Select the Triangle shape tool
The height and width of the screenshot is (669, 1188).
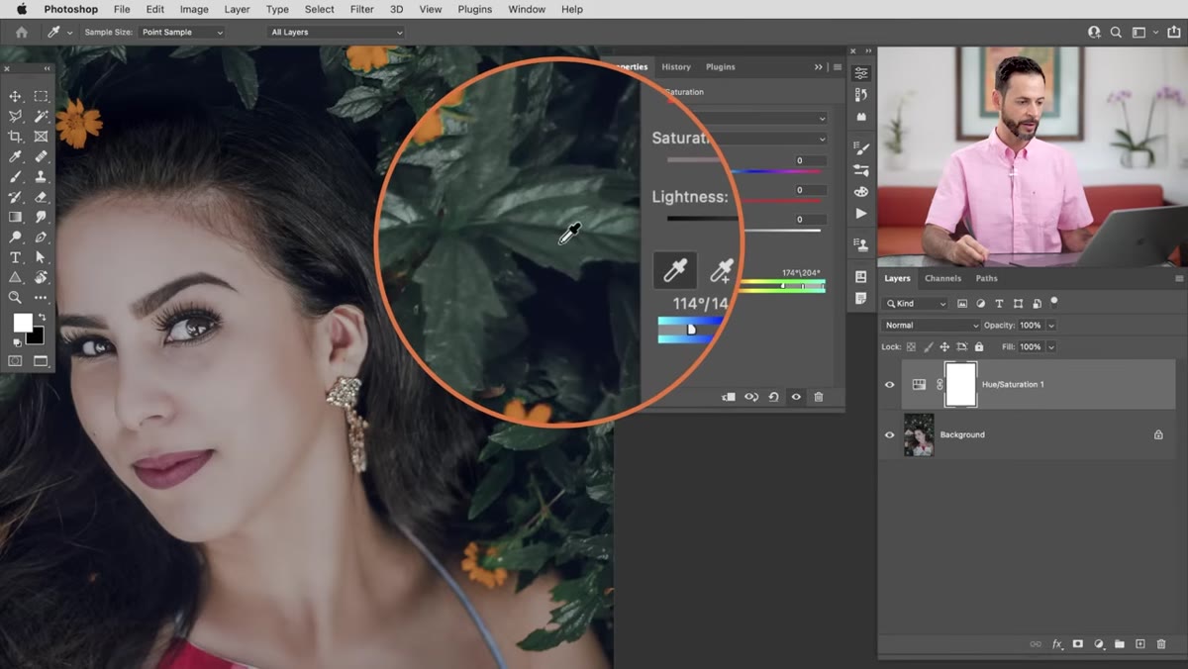pos(15,277)
